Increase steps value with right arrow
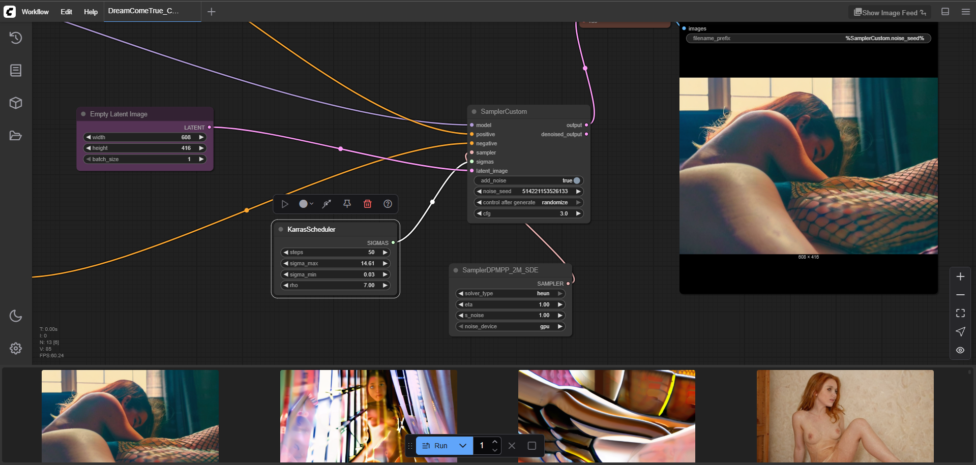Image resolution: width=976 pixels, height=465 pixels. click(385, 252)
